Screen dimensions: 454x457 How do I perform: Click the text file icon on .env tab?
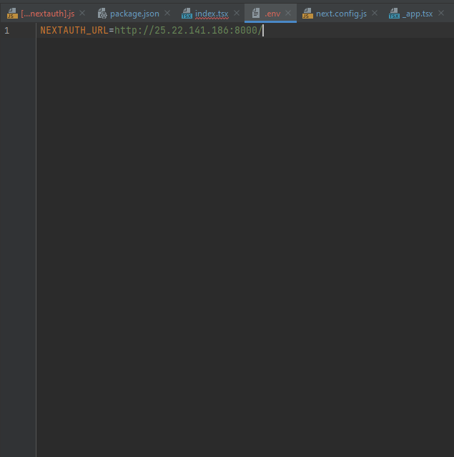tap(256, 13)
